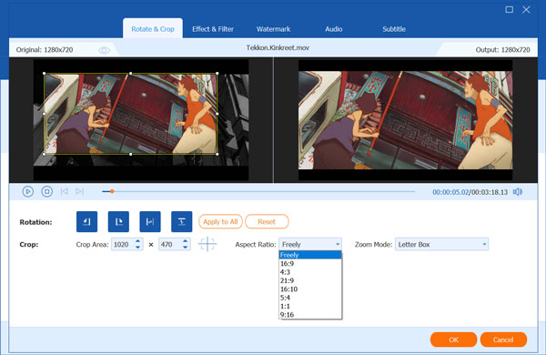Increase crop width with up arrow

(138, 241)
